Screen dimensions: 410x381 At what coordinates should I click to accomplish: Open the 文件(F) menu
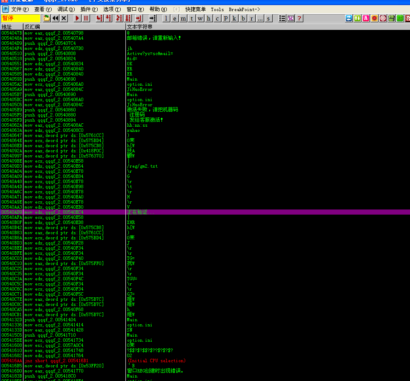coord(20,9)
